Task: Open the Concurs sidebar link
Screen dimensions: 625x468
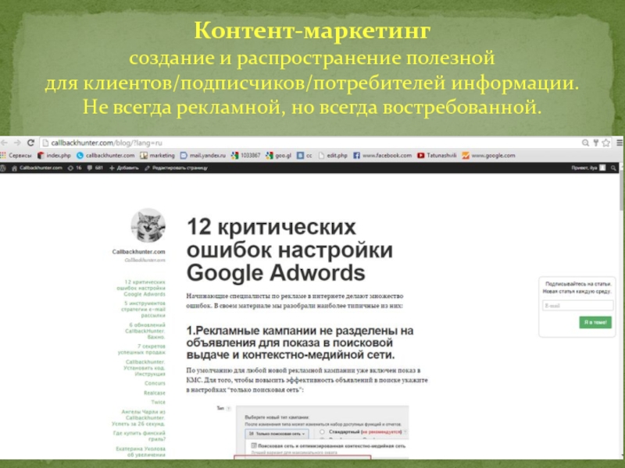Action: [155, 383]
